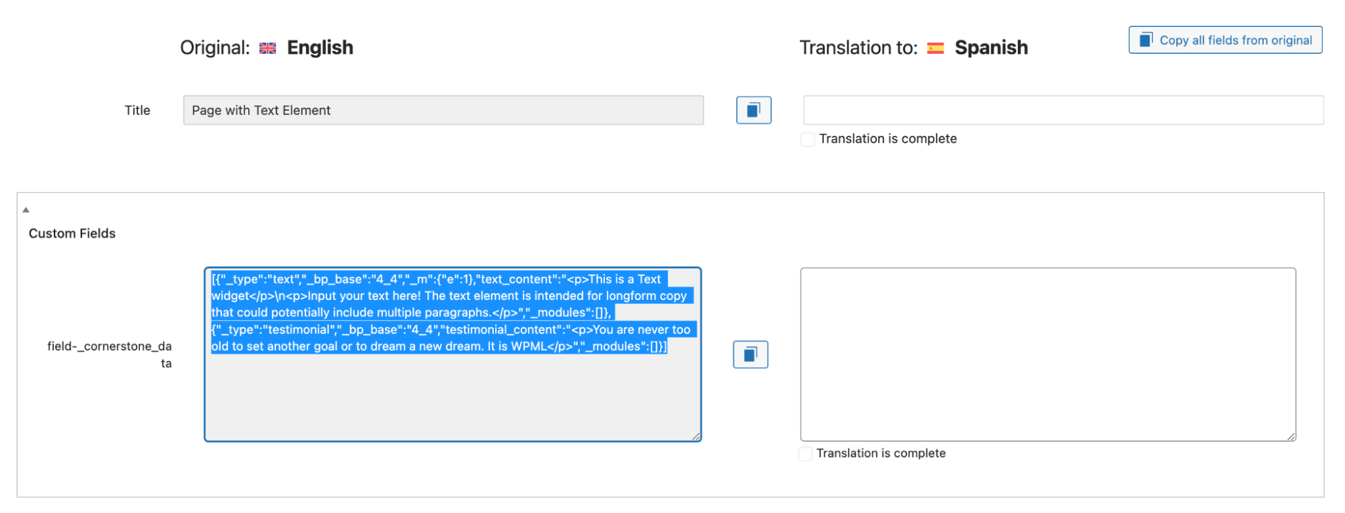
Task: Click the copy icon next to Title field
Action: pyautogui.click(x=754, y=110)
